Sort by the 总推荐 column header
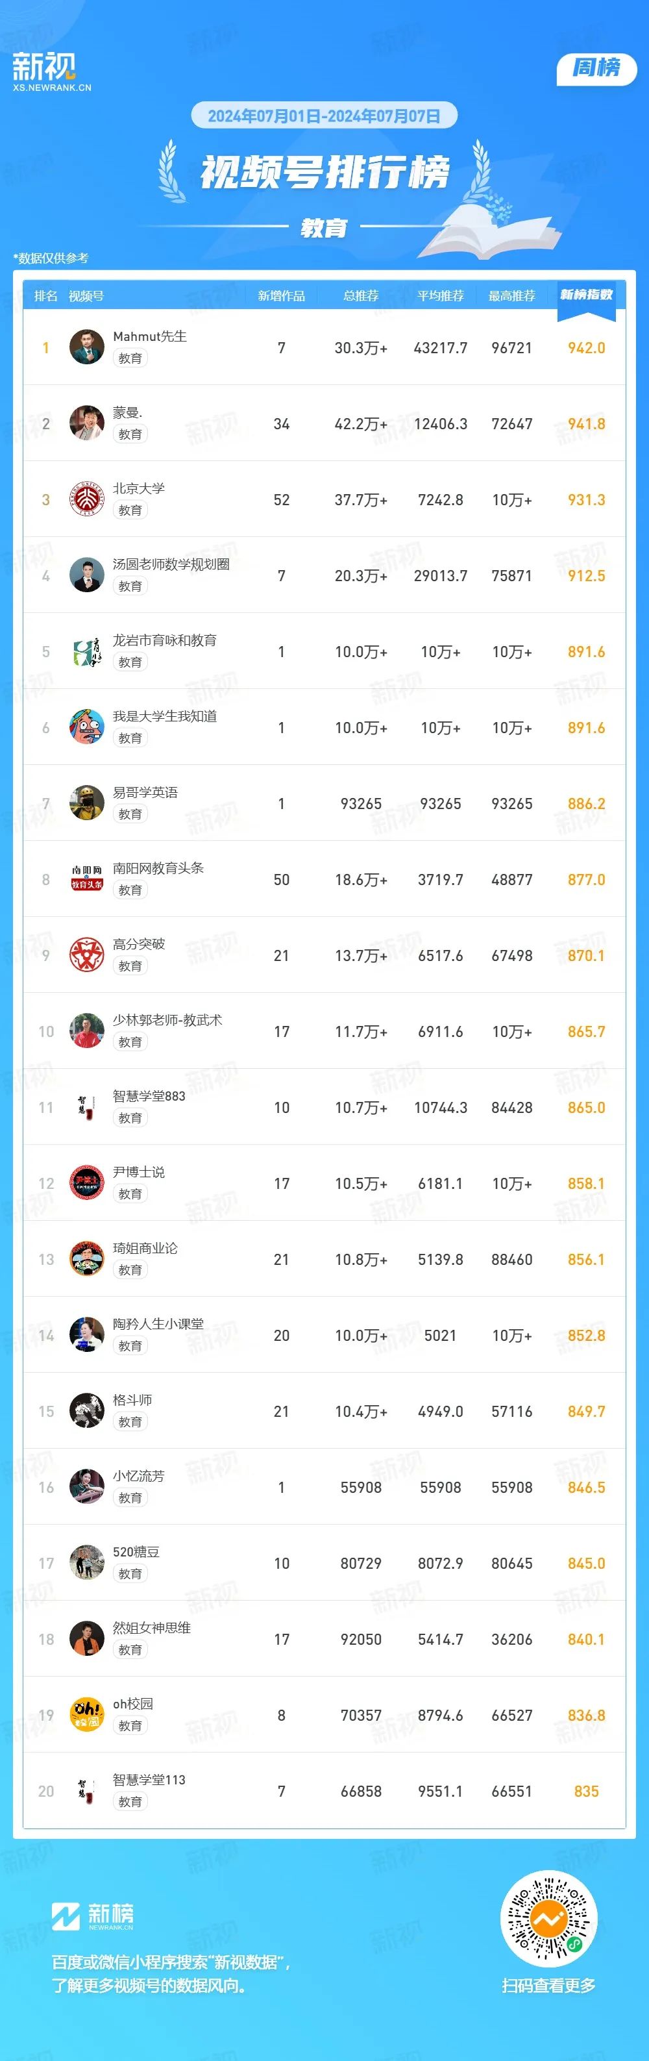 pos(361,296)
